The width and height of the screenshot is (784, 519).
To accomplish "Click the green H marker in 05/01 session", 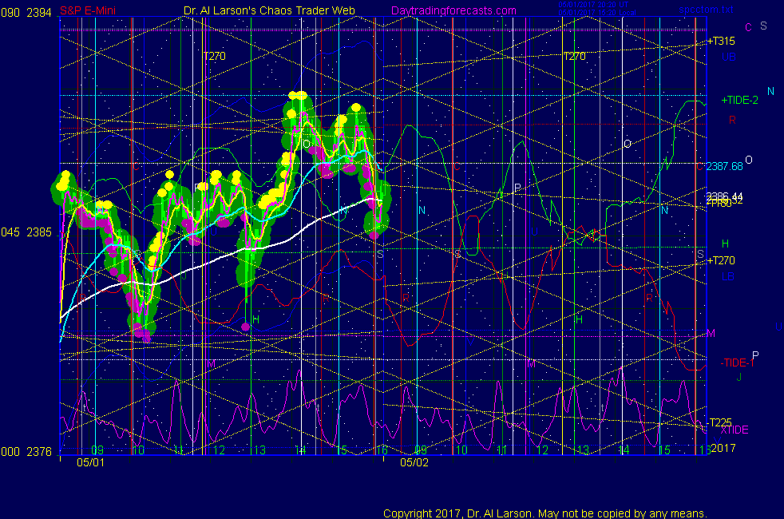I will [256, 320].
